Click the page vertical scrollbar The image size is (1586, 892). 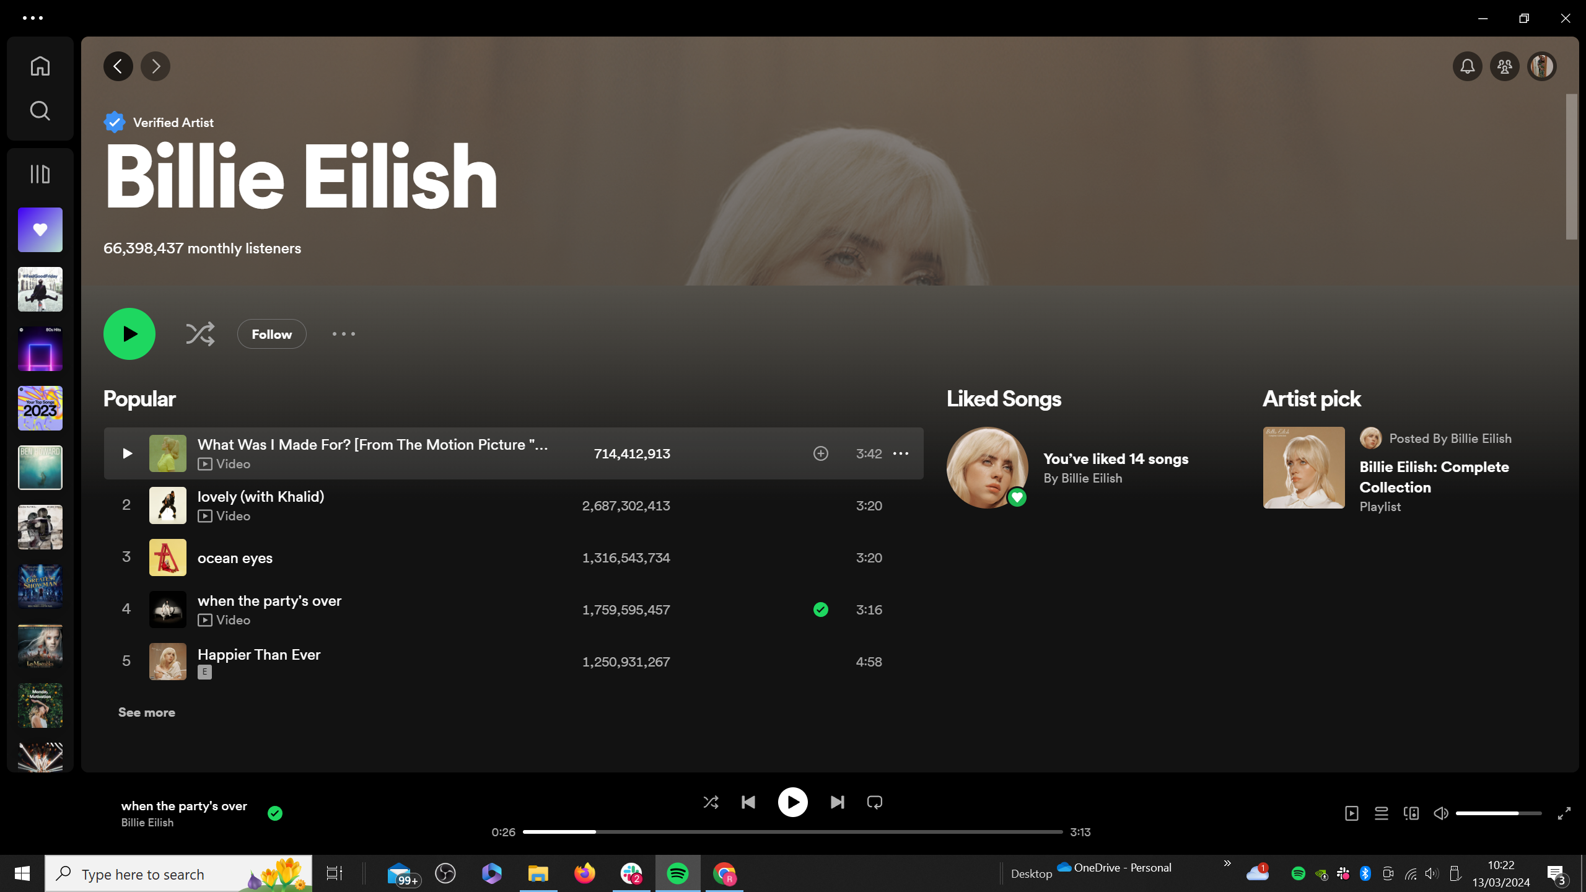pyautogui.click(x=1572, y=167)
